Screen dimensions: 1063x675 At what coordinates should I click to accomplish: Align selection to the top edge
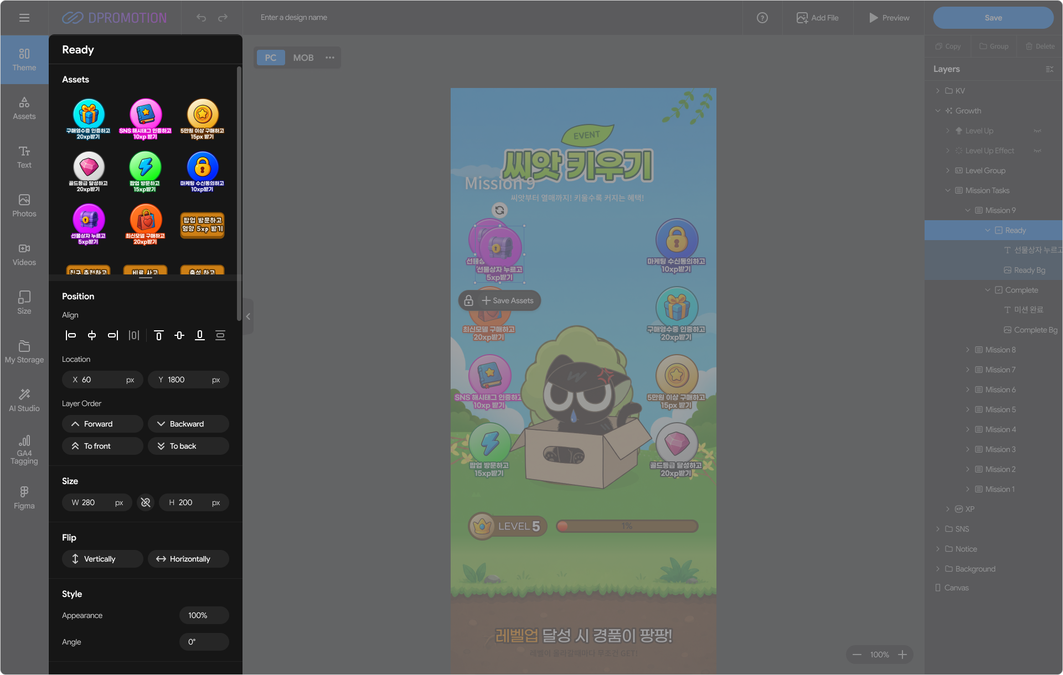point(159,335)
